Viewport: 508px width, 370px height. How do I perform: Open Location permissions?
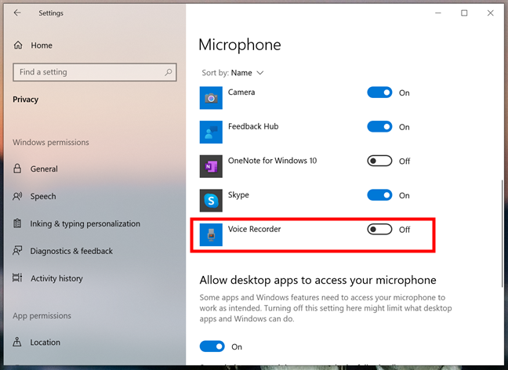pos(45,342)
